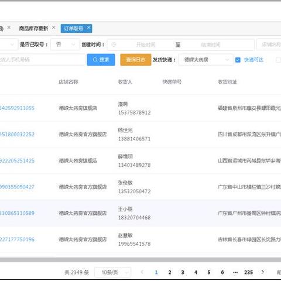Image resolution: width=281 pixels, height=281 pixels.
Task: Close the 商品库存更新 tab
Action: pos(53,28)
